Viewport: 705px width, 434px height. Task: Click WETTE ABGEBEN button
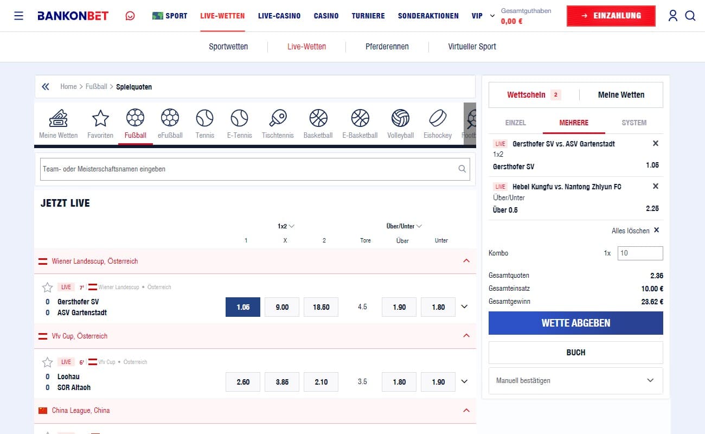[x=576, y=323]
